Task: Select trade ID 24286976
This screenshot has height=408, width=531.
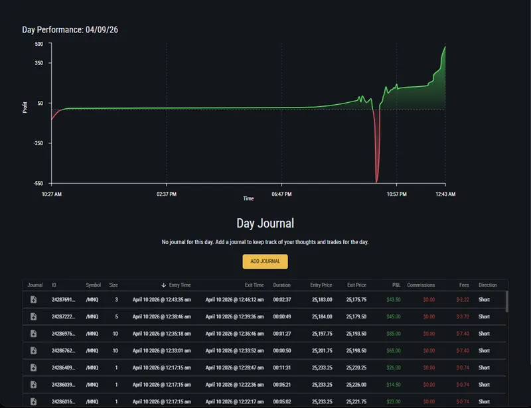Action: coord(63,334)
